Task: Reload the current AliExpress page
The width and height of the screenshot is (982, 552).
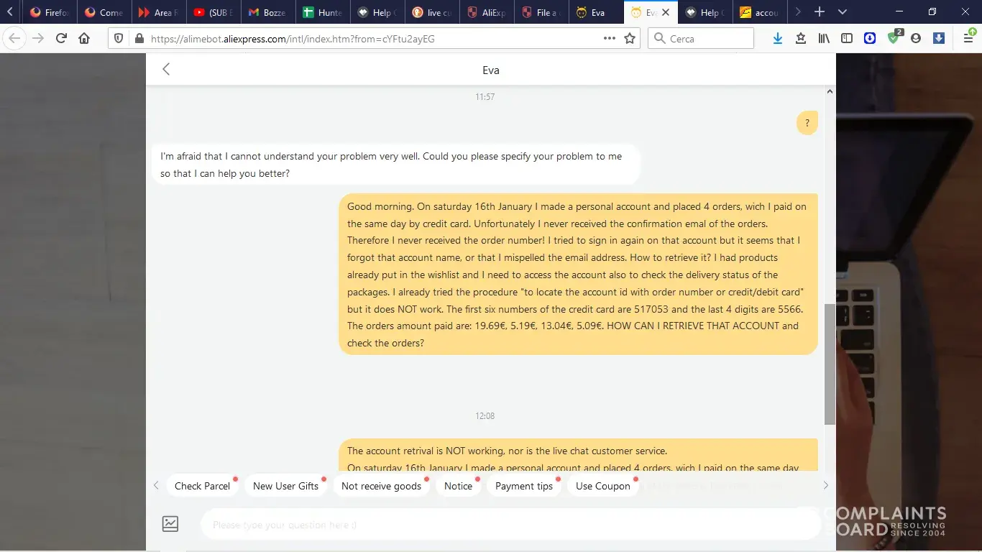Action: click(62, 38)
